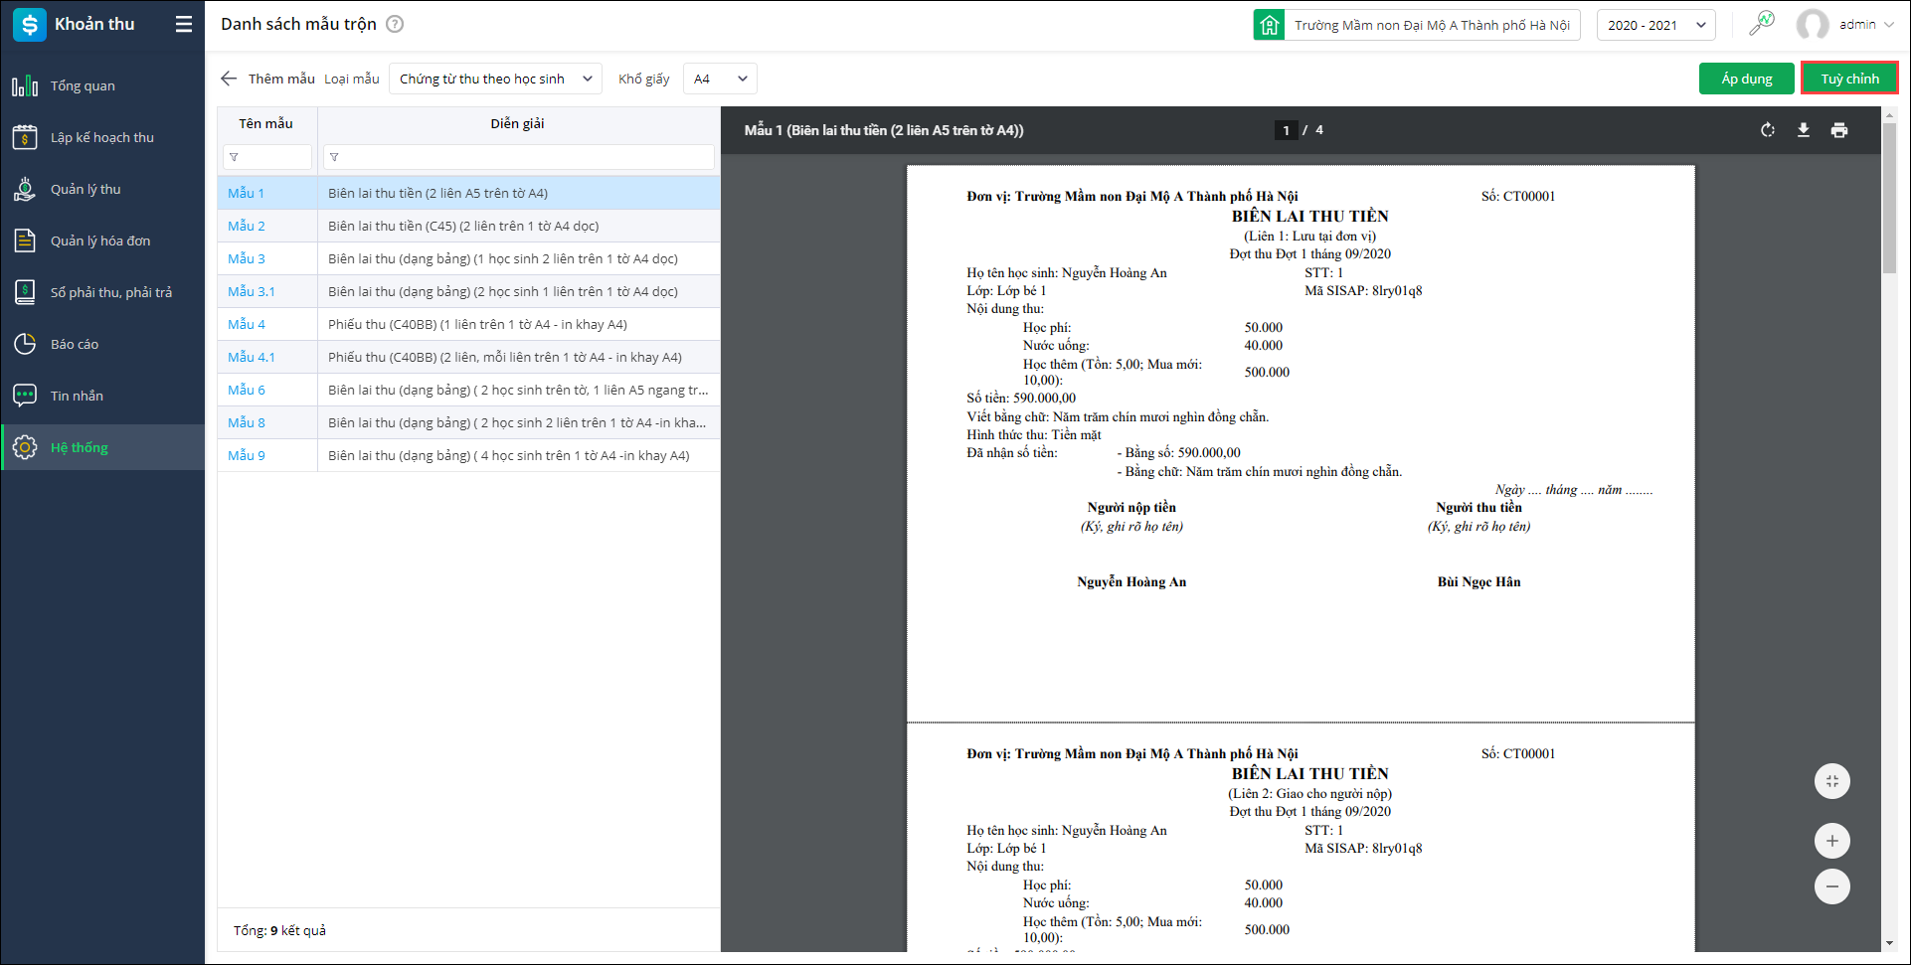
Task: Select template Mẫu 4
Action: point(246,324)
